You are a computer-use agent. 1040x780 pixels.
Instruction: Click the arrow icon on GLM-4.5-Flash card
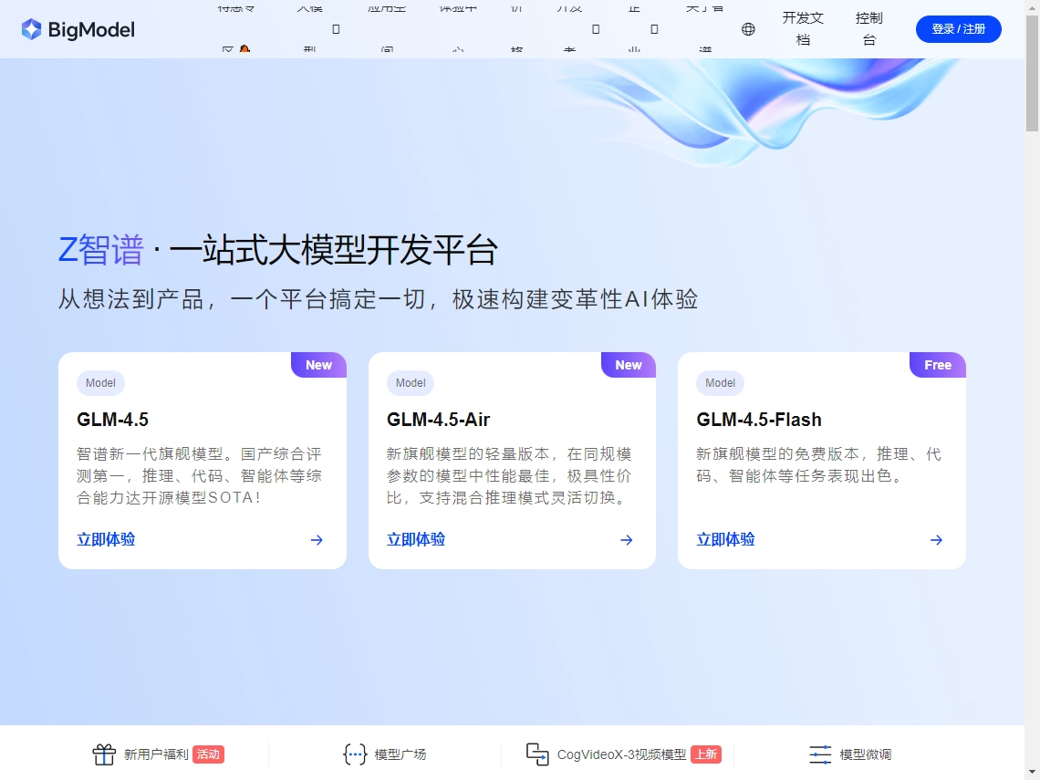pos(936,540)
